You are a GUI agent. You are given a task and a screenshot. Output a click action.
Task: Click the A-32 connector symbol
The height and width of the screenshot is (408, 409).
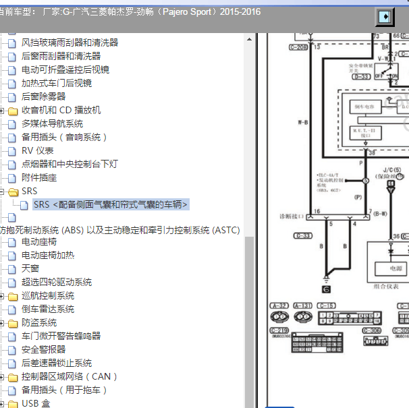279,317
